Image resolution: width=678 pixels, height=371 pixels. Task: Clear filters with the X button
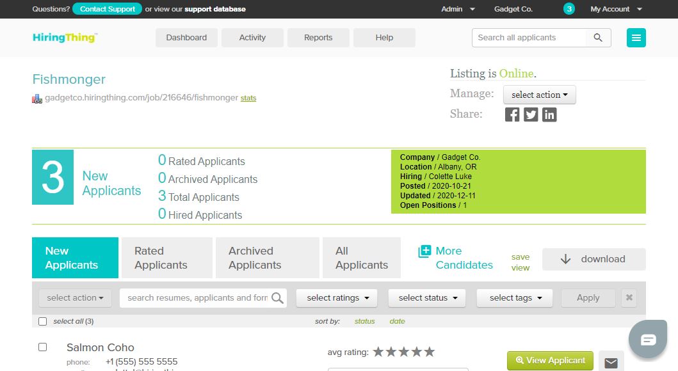coord(629,297)
